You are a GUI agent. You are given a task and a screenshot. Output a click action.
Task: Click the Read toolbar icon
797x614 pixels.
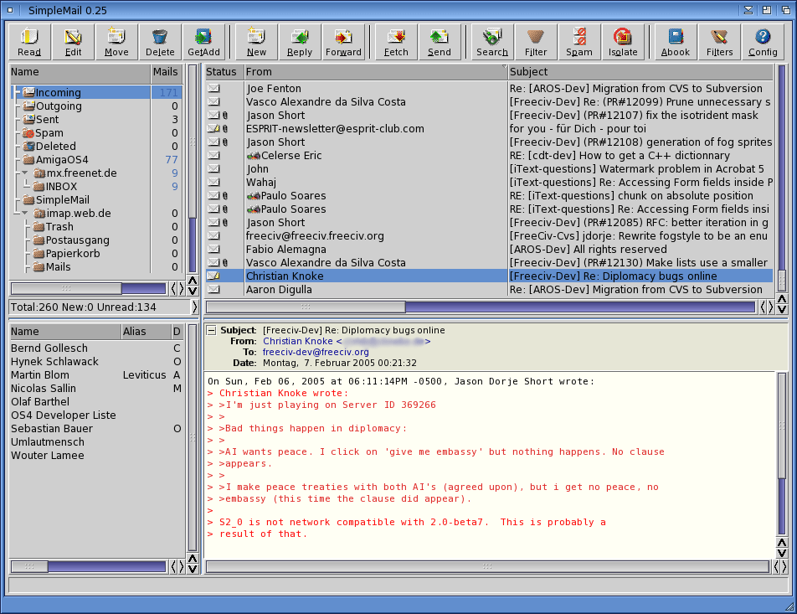pyautogui.click(x=29, y=41)
